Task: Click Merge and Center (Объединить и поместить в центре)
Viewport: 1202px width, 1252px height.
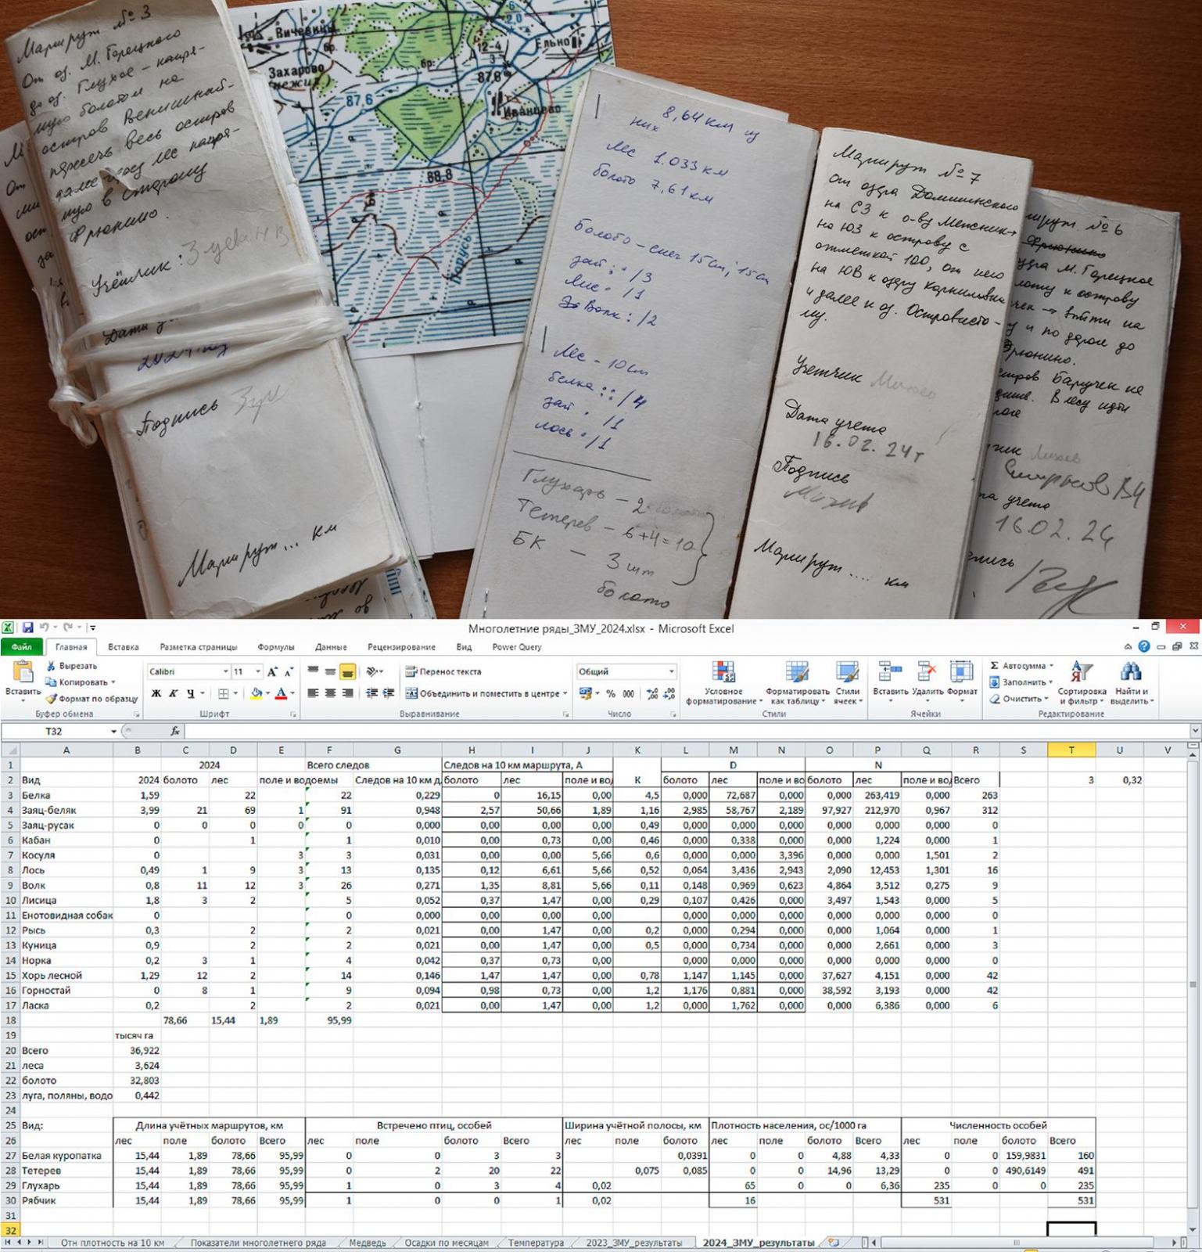Action: 486,693
